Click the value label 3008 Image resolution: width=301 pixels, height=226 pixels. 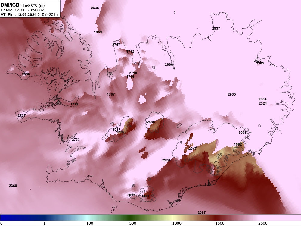tap(242, 133)
